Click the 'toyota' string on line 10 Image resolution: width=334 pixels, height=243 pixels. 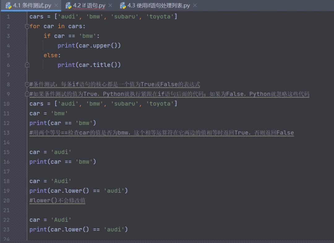(160, 104)
